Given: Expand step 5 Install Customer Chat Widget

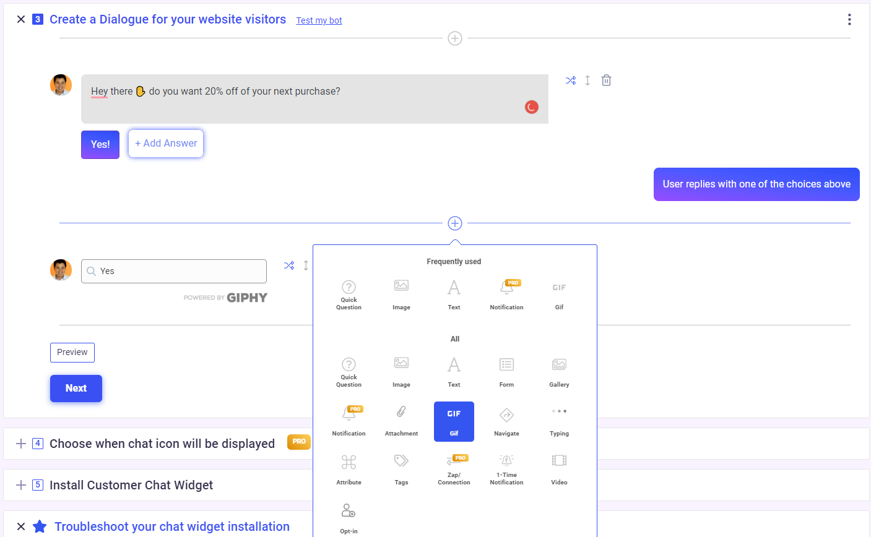Looking at the screenshot, I should click(21, 485).
